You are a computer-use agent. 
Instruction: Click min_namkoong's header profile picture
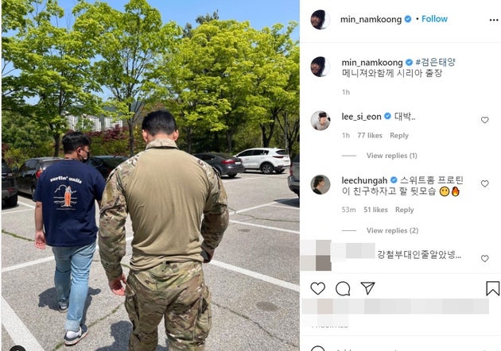(x=320, y=20)
